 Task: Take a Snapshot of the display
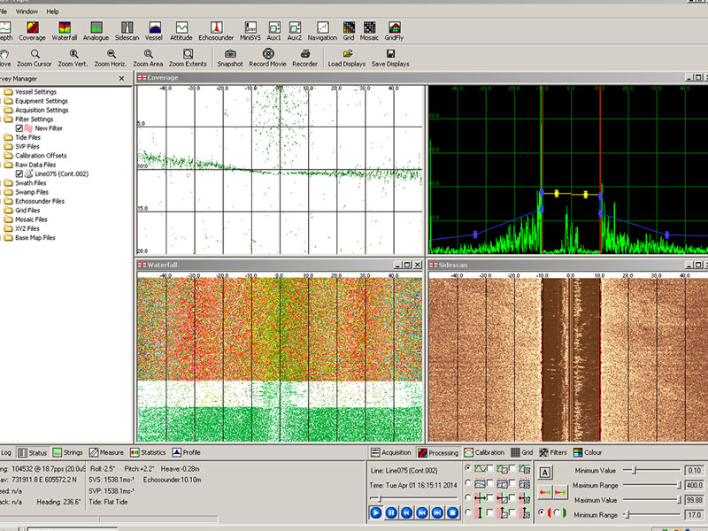[x=230, y=56]
